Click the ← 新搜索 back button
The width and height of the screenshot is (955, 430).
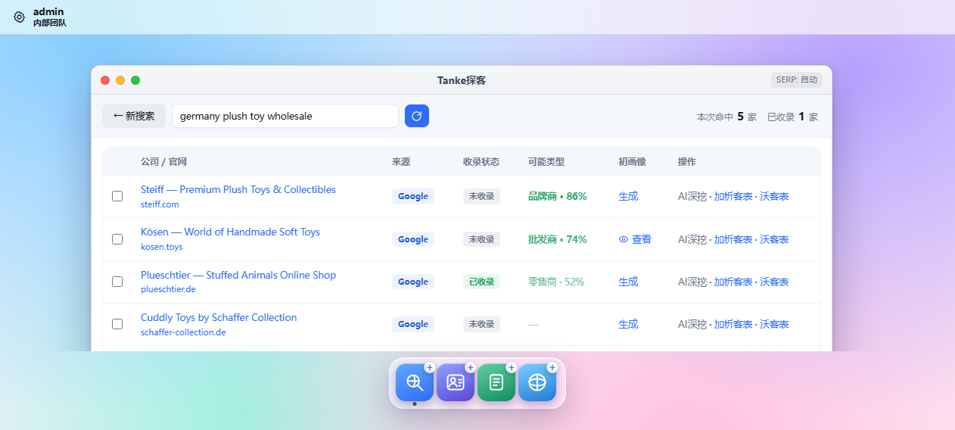tap(134, 116)
